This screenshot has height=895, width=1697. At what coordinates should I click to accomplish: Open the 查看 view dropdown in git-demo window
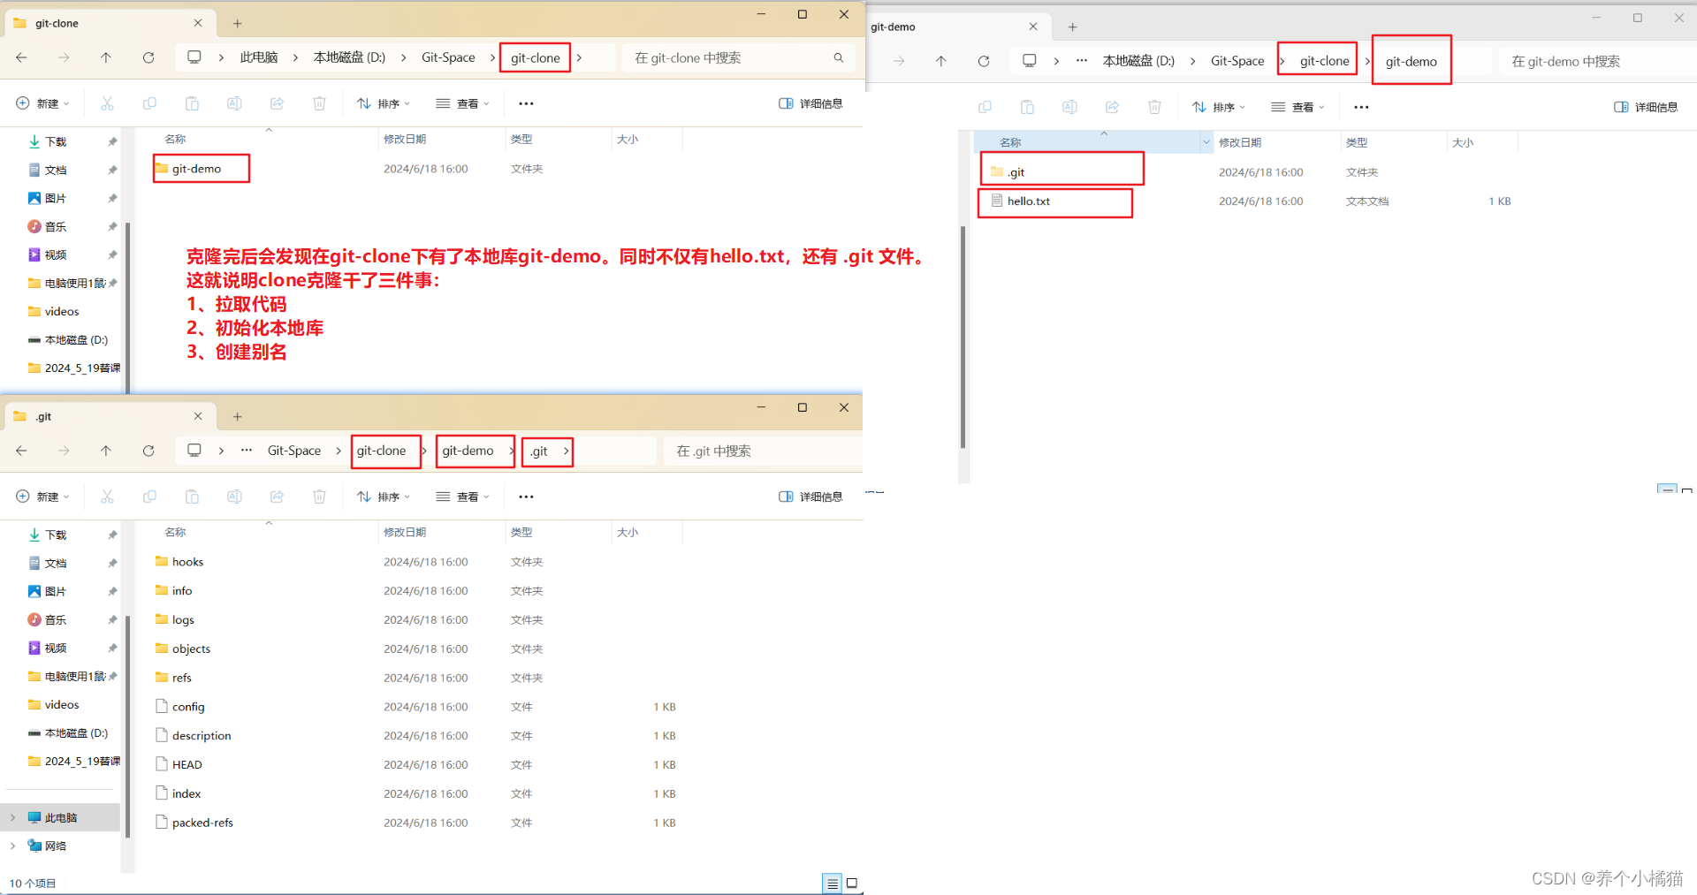[x=1297, y=107]
